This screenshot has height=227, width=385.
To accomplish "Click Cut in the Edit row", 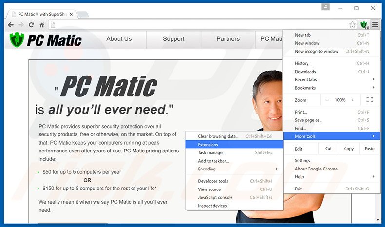I will click(328, 149).
